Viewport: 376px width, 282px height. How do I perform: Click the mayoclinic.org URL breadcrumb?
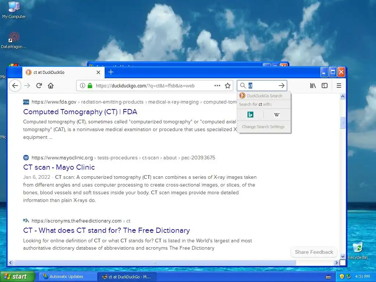pos(123,158)
